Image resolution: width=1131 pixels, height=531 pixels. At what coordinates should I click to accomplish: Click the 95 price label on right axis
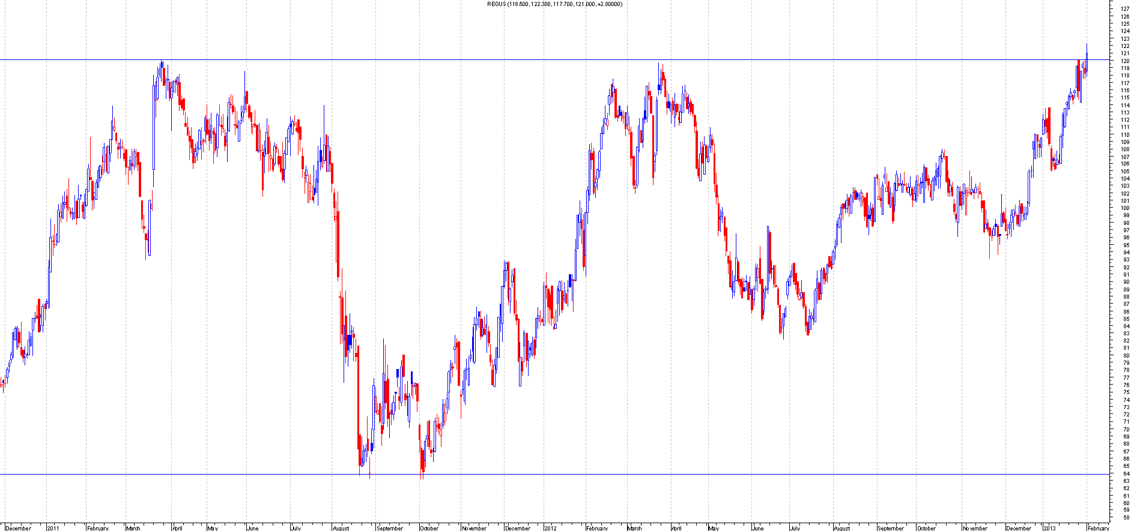(x=1125, y=245)
